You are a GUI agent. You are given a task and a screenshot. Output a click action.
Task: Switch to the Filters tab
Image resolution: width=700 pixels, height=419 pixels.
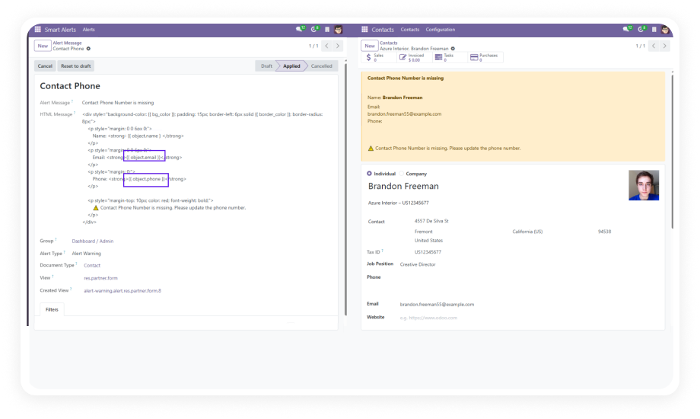52,309
